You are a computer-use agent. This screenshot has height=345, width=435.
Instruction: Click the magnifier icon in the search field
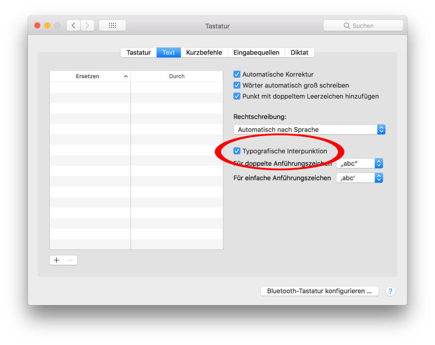(347, 25)
